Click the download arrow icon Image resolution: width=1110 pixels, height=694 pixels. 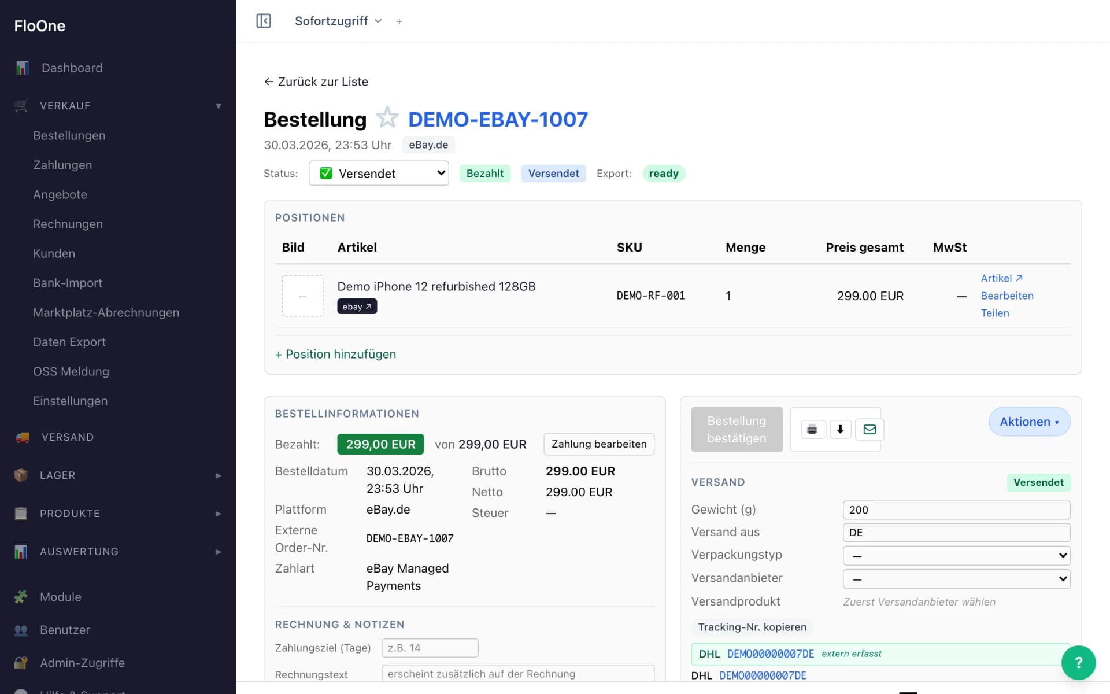[841, 429]
